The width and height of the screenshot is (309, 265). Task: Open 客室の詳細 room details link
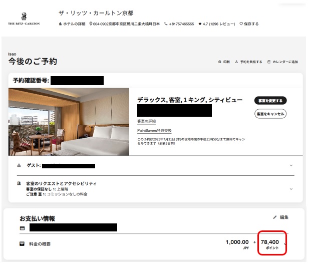point(146,121)
